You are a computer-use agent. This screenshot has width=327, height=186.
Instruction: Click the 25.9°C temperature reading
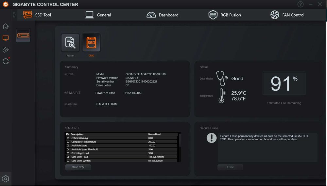tap(239, 93)
